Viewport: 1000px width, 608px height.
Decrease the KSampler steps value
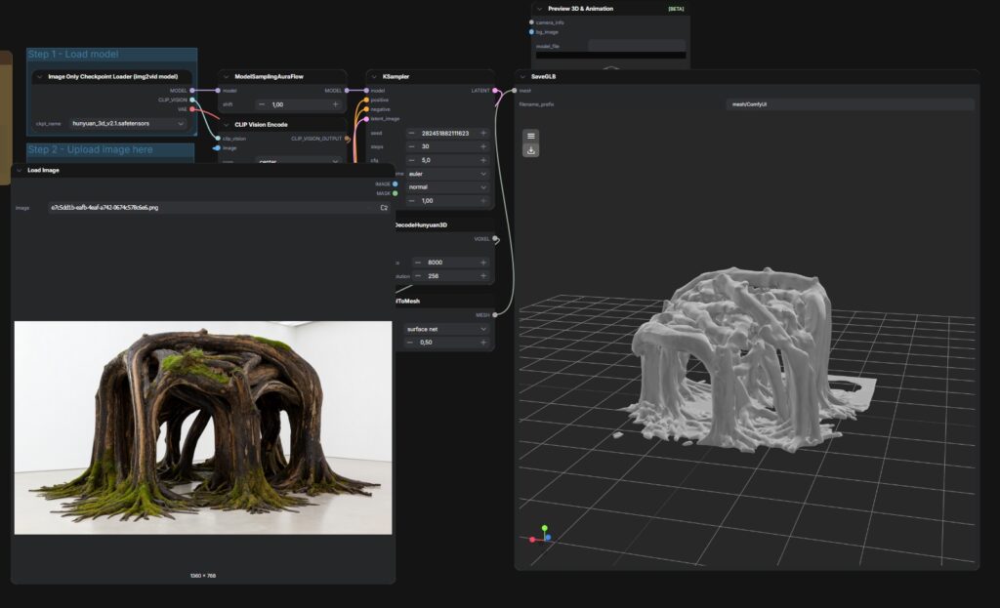pyautogui.click(x=412, y=146)
